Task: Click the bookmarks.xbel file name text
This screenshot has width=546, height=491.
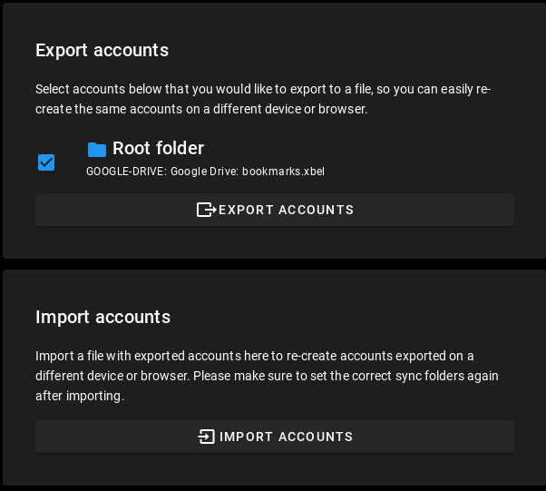Action: [x=283, y=172]
